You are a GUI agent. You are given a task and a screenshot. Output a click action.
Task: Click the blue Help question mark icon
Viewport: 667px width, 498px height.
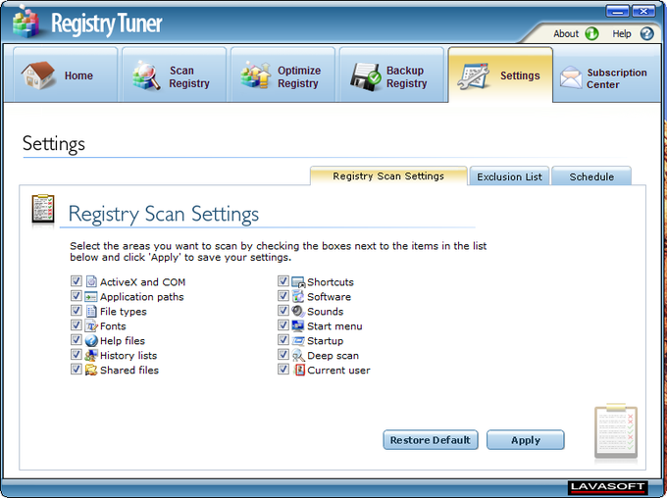pos(646,33)
